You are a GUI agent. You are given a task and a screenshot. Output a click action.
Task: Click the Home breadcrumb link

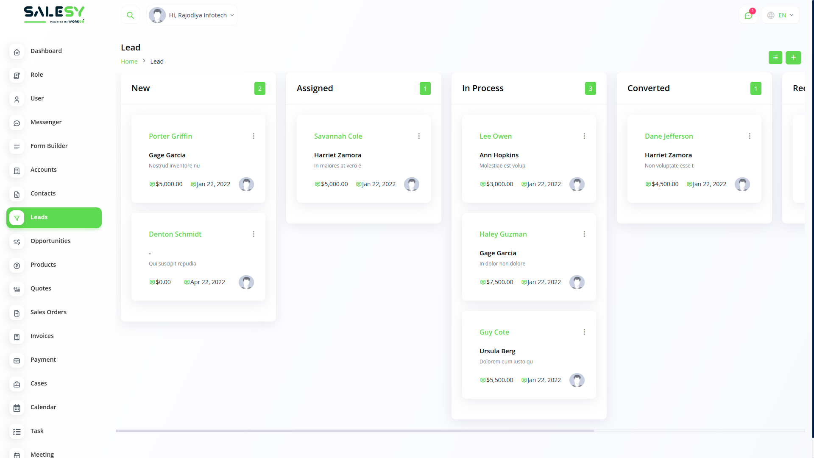[x=129, y=61]
